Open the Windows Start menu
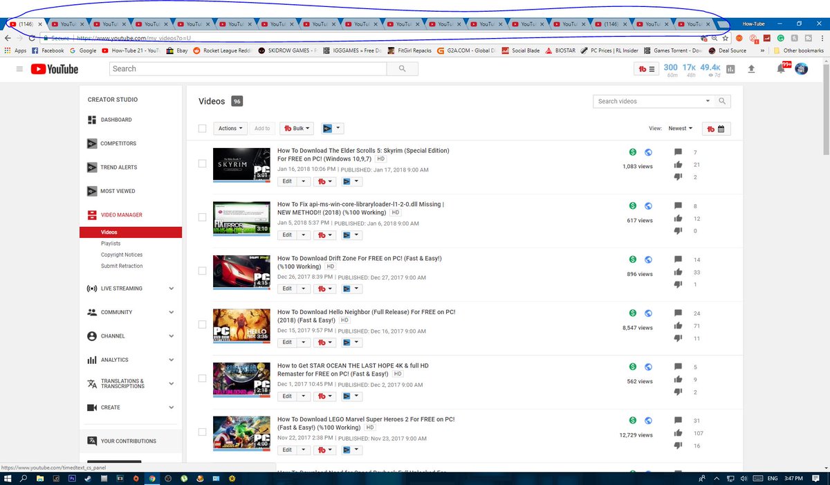 click(8, 478)
